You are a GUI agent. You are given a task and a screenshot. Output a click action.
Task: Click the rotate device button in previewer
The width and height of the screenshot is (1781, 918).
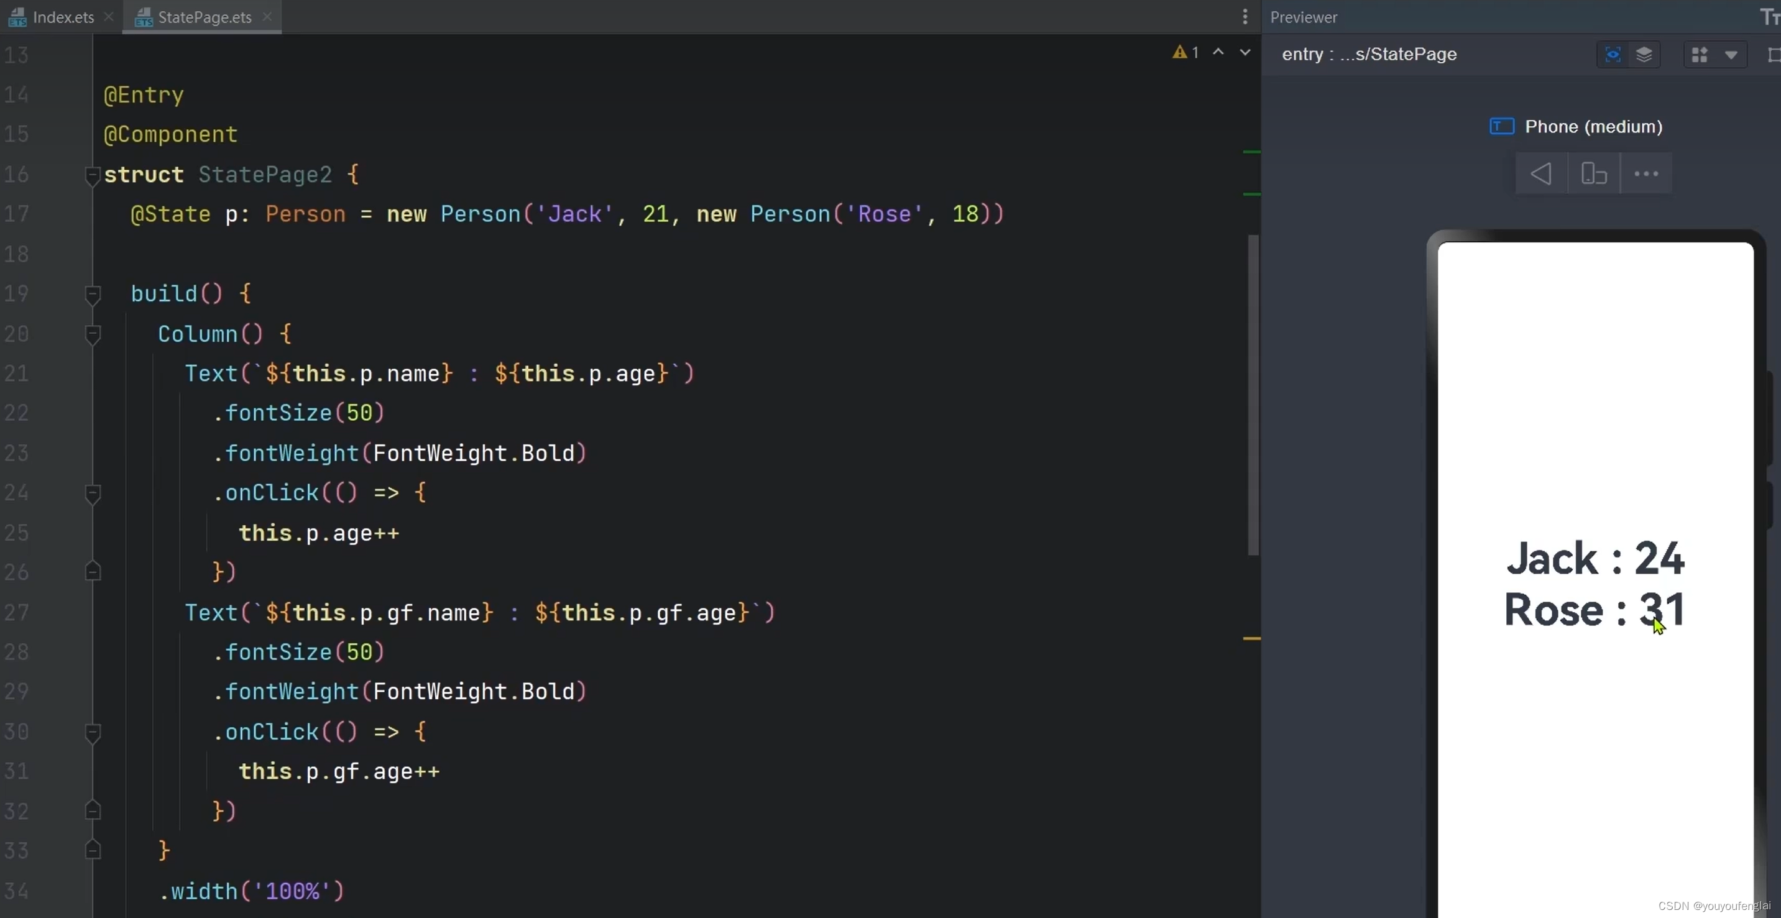(x=1594, y=173)
